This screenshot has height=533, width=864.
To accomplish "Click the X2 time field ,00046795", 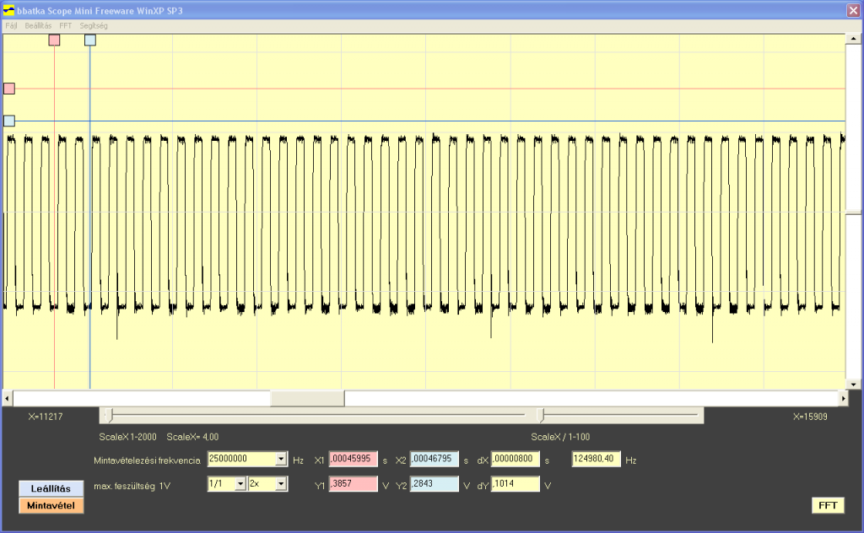I will tap(435, 459).
